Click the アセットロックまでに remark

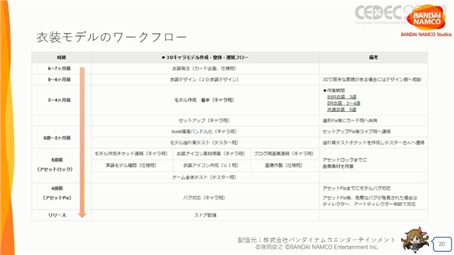pyautogui.click(x=345, y=160)
